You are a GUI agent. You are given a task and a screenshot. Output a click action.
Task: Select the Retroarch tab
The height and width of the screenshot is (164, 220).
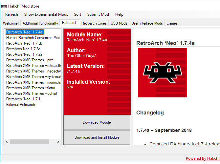(x=70, y=23)
